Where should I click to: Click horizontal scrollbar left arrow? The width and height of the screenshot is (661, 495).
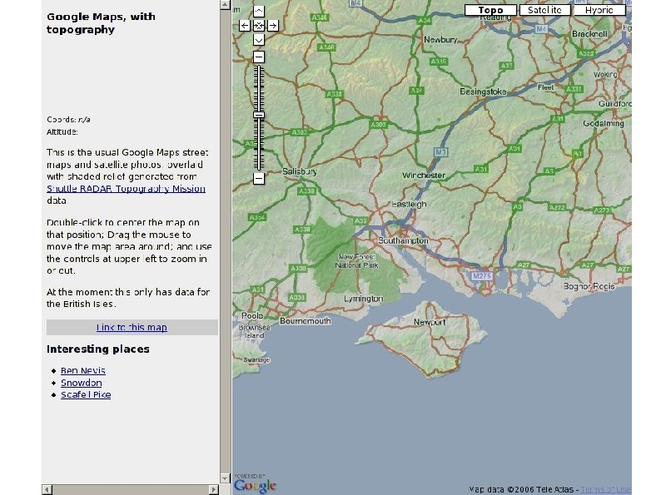[47, 489]
